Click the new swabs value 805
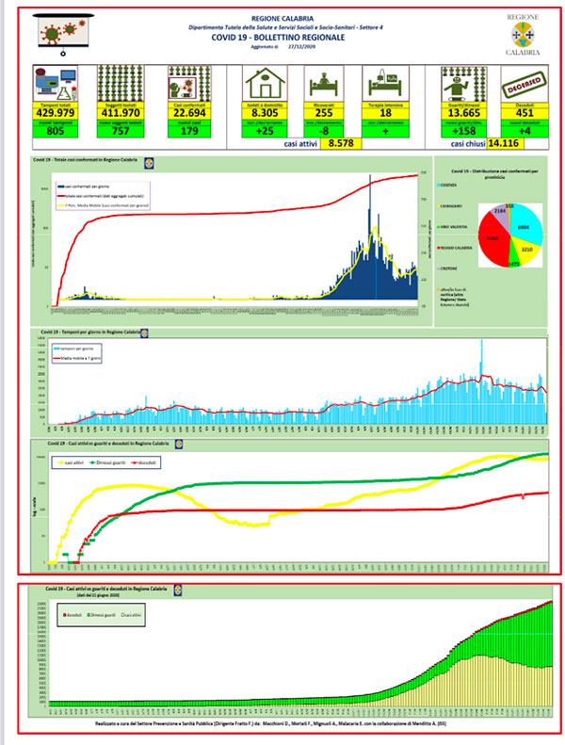Image resolution: width=565 pixels, height=745 pixels. point(56,131)
